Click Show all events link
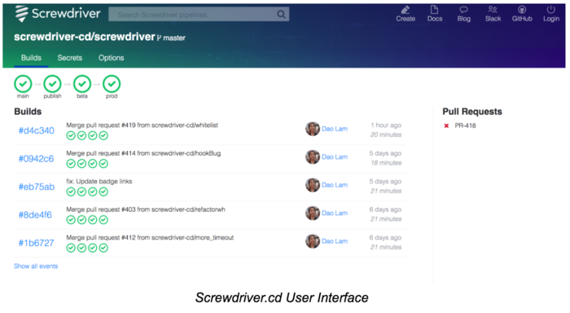 (36, 266)
